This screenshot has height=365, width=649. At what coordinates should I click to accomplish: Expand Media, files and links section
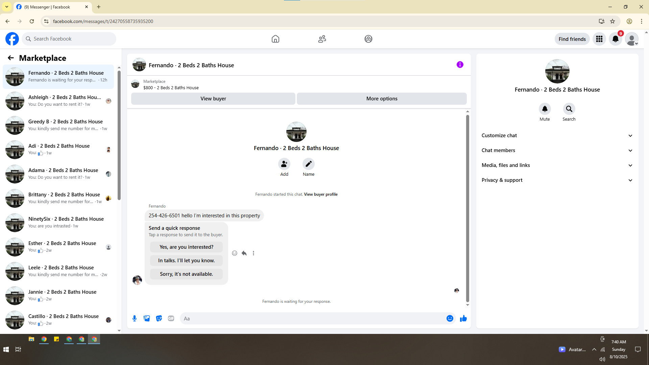click(x=557, y=165)
